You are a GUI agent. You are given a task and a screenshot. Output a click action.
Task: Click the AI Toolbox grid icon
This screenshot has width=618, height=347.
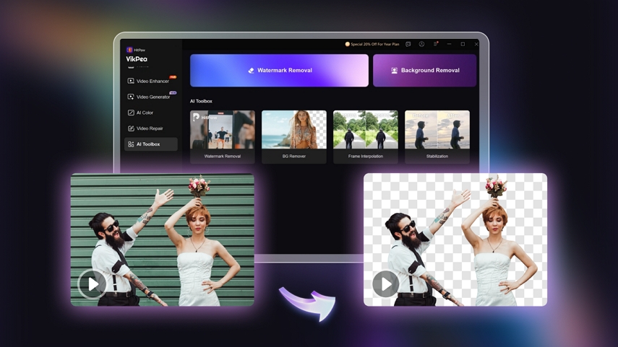[131, 144]
